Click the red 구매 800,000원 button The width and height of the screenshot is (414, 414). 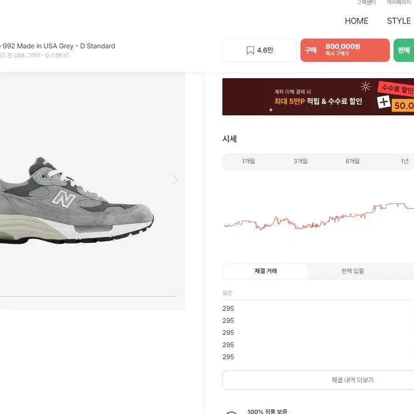point(345,50)
